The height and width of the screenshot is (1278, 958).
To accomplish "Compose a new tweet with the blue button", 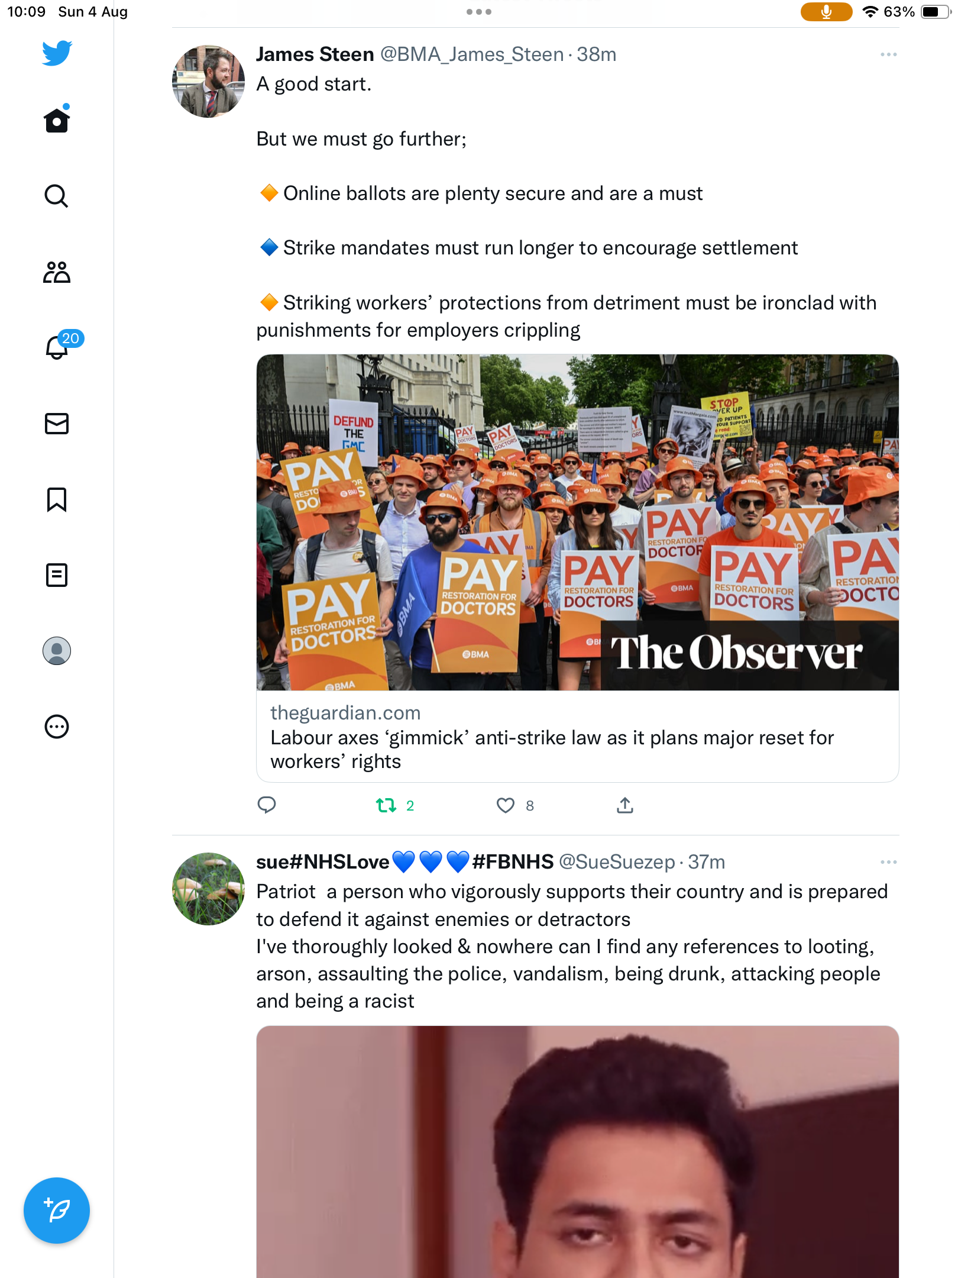I will pyautogui.click(x=57, y=1211).
